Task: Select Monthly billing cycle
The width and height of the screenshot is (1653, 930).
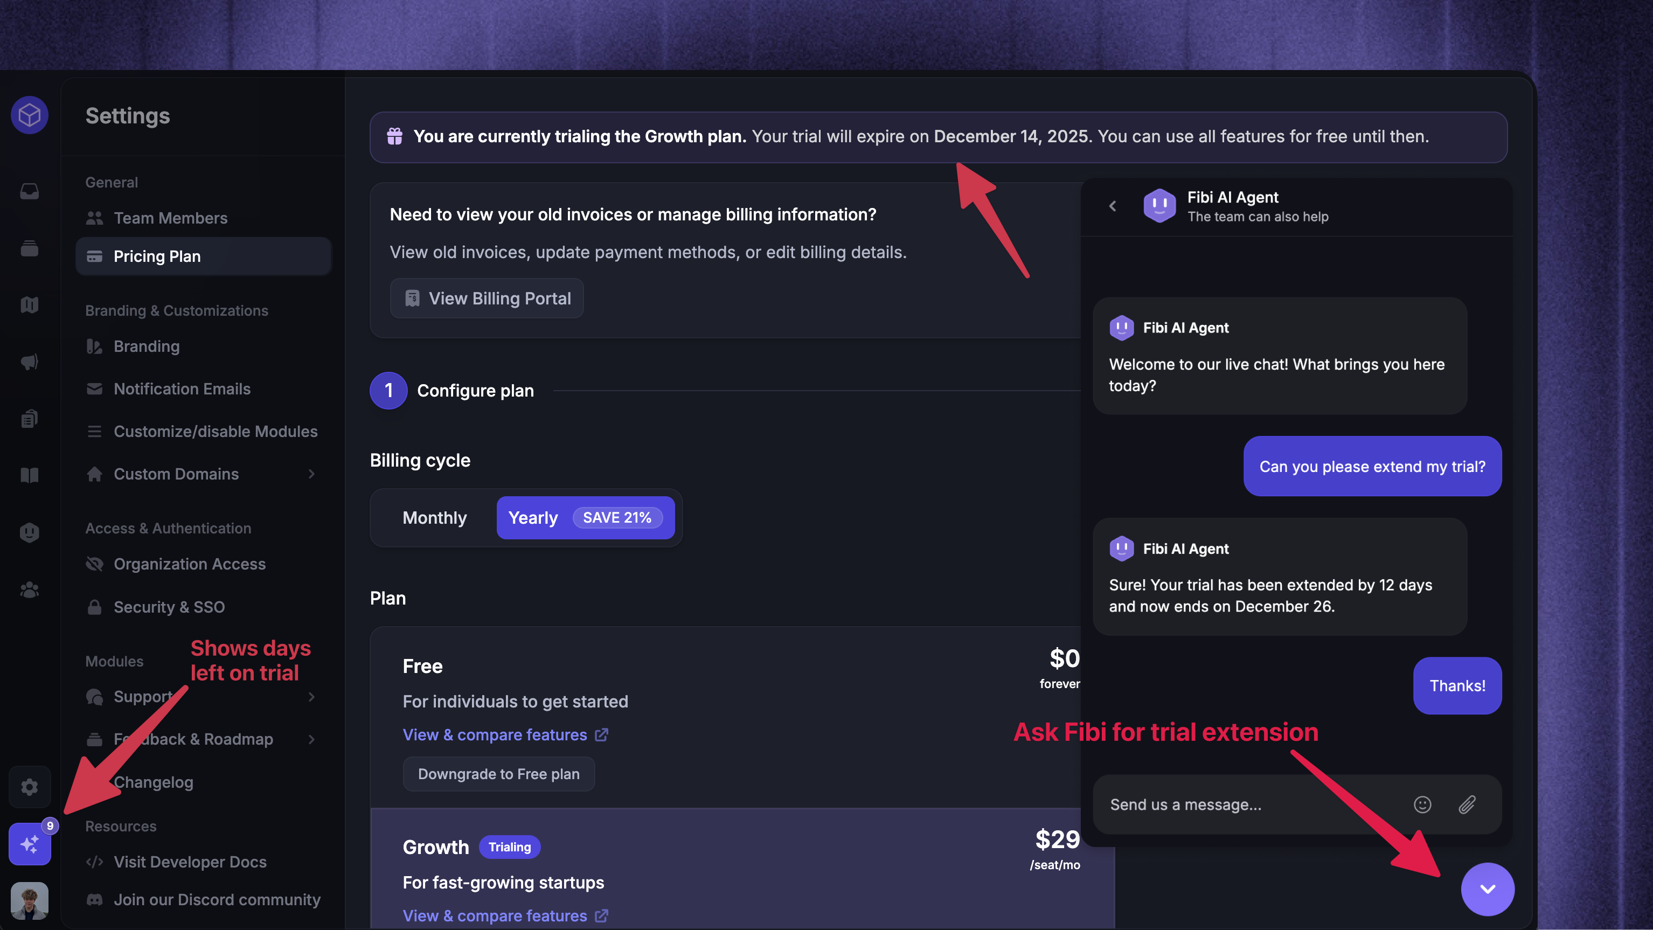Action: pyautogui.click(x=434, y=517)
